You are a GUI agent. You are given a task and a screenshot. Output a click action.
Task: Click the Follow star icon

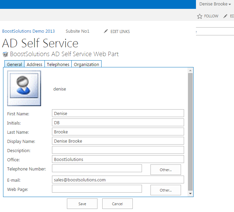(x=200, y=16)
